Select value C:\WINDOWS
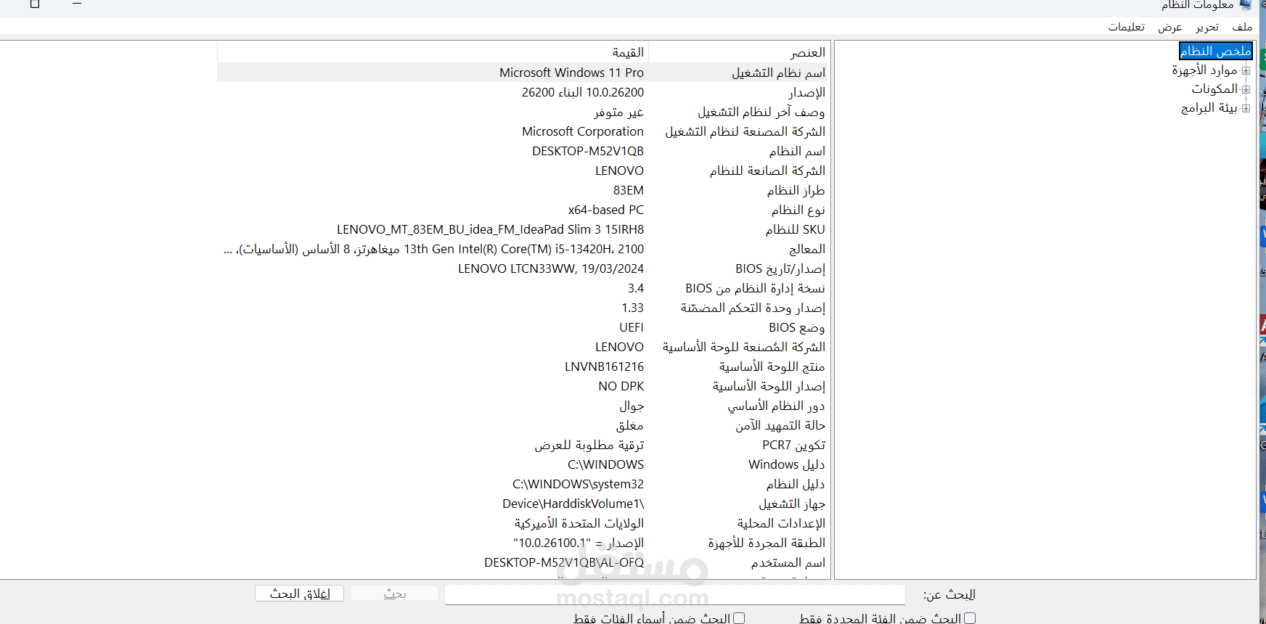1266x624 pixels. point(605,464)
